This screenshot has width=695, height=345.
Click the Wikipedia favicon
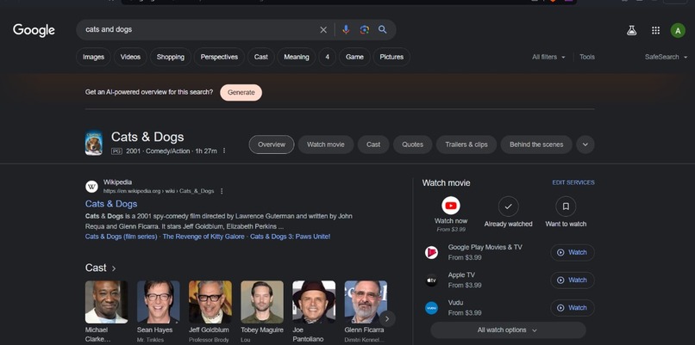pos(91,187)
